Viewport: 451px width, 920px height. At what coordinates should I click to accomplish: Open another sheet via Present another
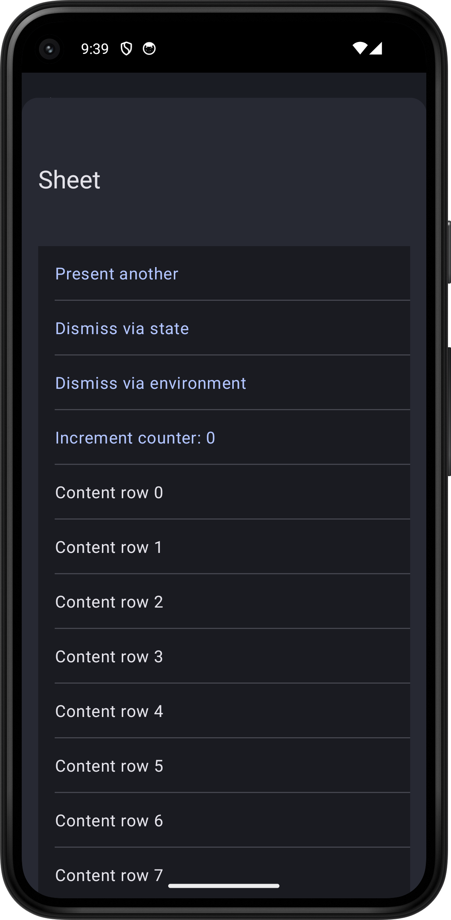[x=116, y=274]
